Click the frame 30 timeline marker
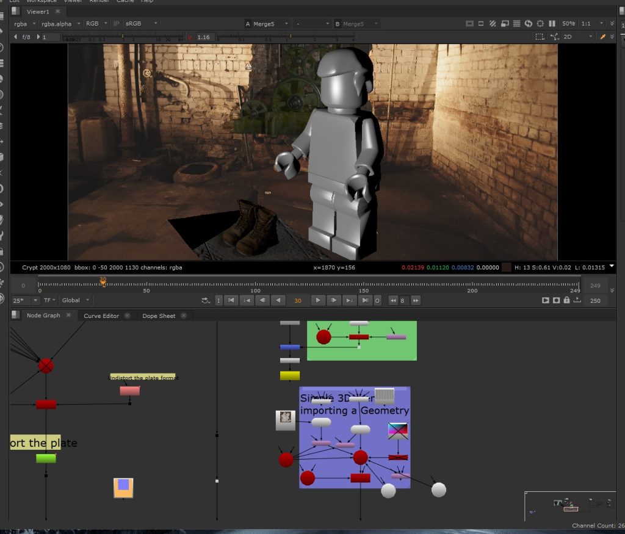This screenshot has height=534, width=625. coord(103,282)
